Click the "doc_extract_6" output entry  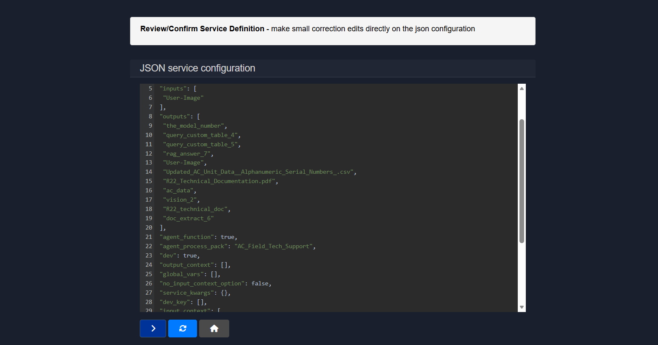coord(188,219)
